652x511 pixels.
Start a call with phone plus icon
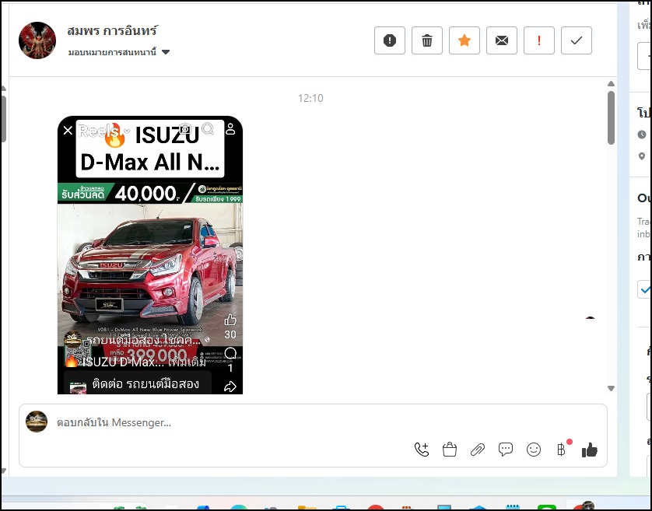click(x=422, y=450)
